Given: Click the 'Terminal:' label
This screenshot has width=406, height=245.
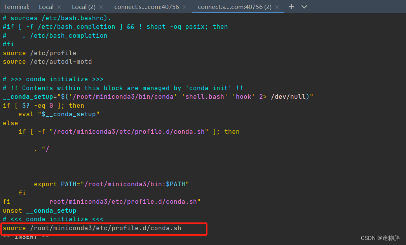Looking at the screenshot, I should click(x=17, y=7).
